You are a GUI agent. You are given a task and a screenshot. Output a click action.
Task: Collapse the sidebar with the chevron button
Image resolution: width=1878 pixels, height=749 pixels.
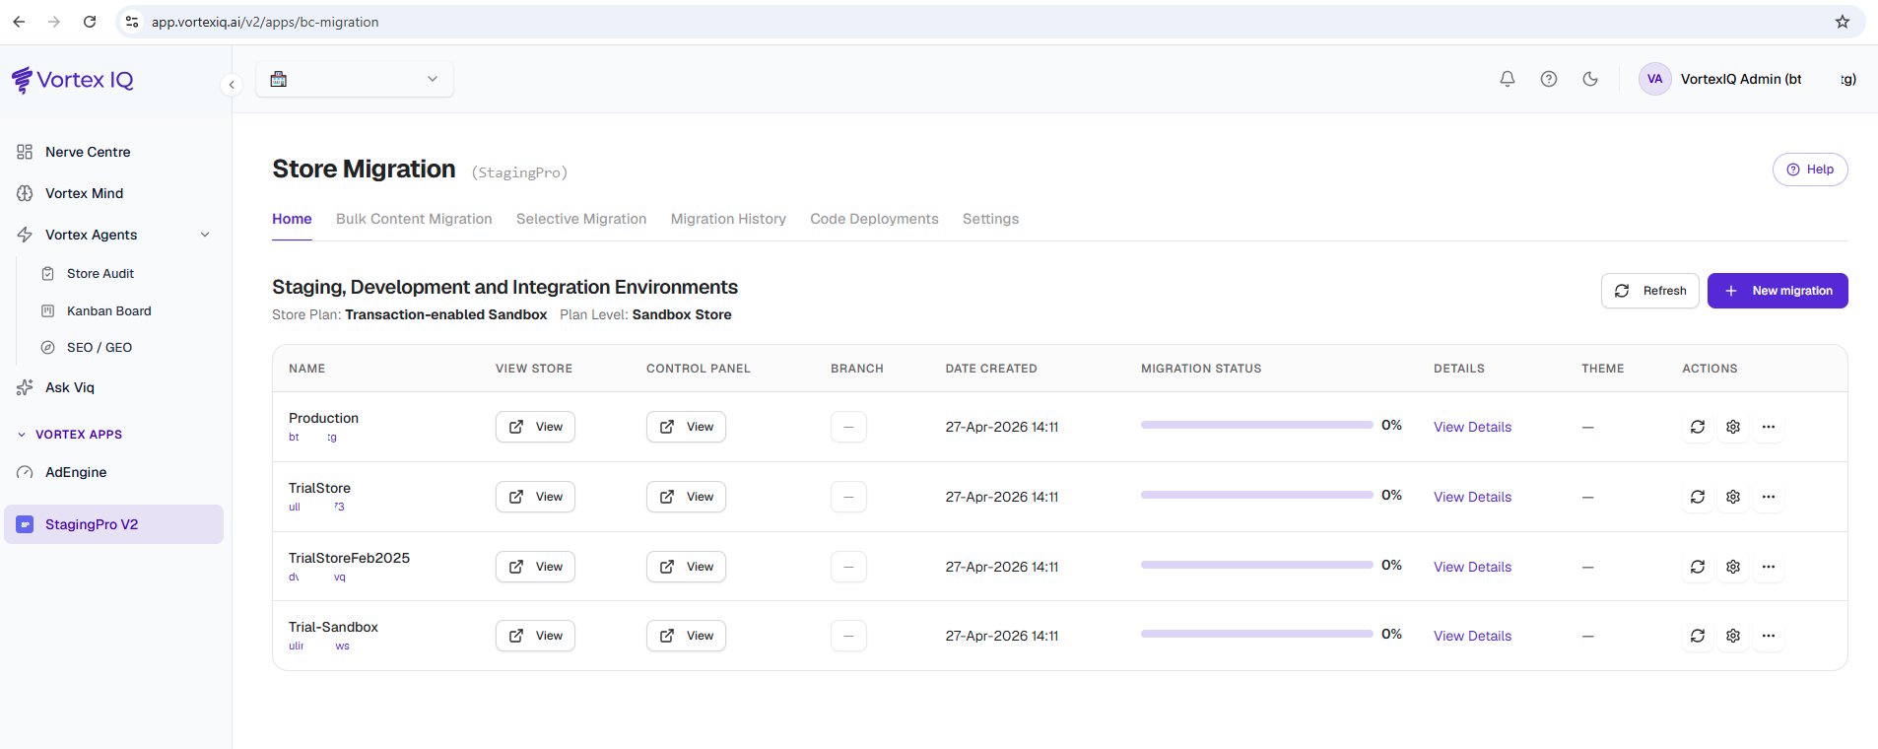[232, 85]
